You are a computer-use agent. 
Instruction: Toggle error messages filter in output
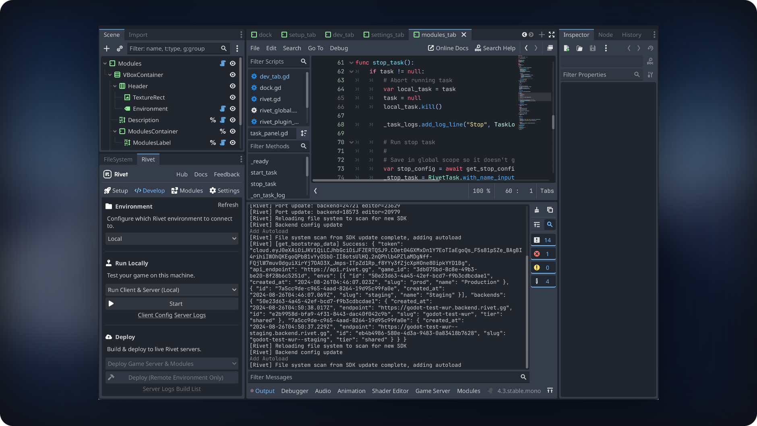(543, 254)
